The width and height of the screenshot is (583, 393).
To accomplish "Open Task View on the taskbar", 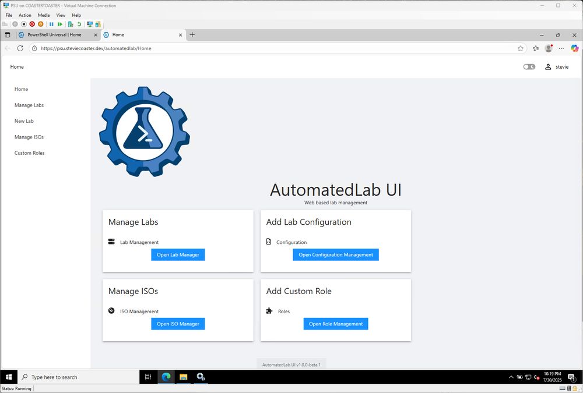I will (147, 377).
